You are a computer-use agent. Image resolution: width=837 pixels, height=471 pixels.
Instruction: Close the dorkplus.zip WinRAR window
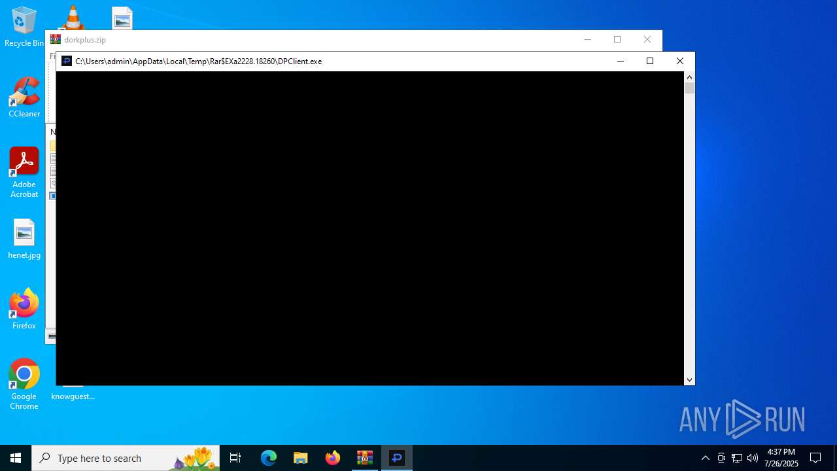[x=647, y=40]
